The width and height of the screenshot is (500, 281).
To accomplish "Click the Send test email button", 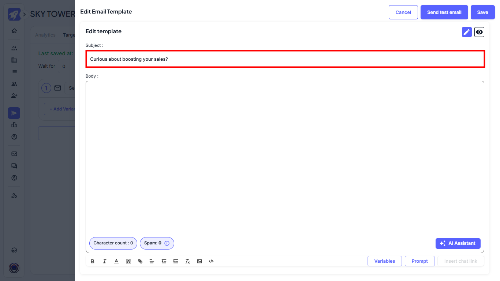I will tap(444, 12).
